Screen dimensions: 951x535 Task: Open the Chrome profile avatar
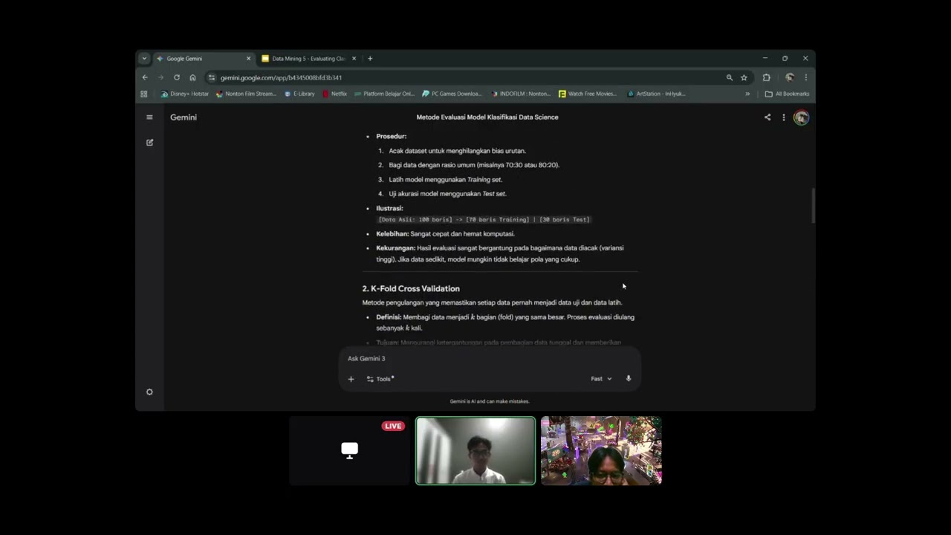[x=790, y=77]
